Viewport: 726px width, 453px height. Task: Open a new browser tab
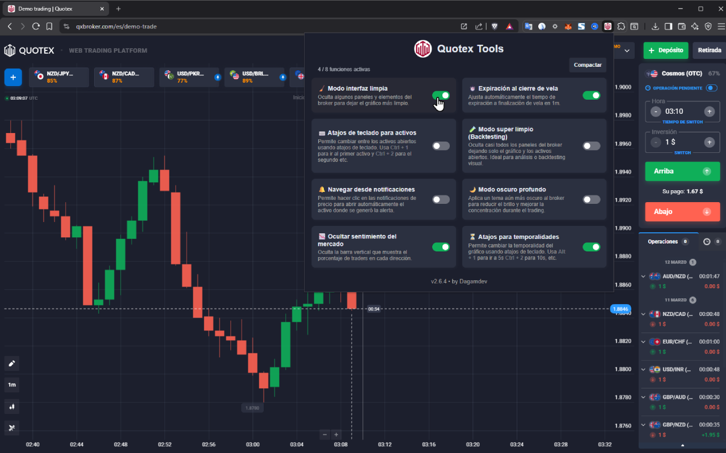[118, 8]
